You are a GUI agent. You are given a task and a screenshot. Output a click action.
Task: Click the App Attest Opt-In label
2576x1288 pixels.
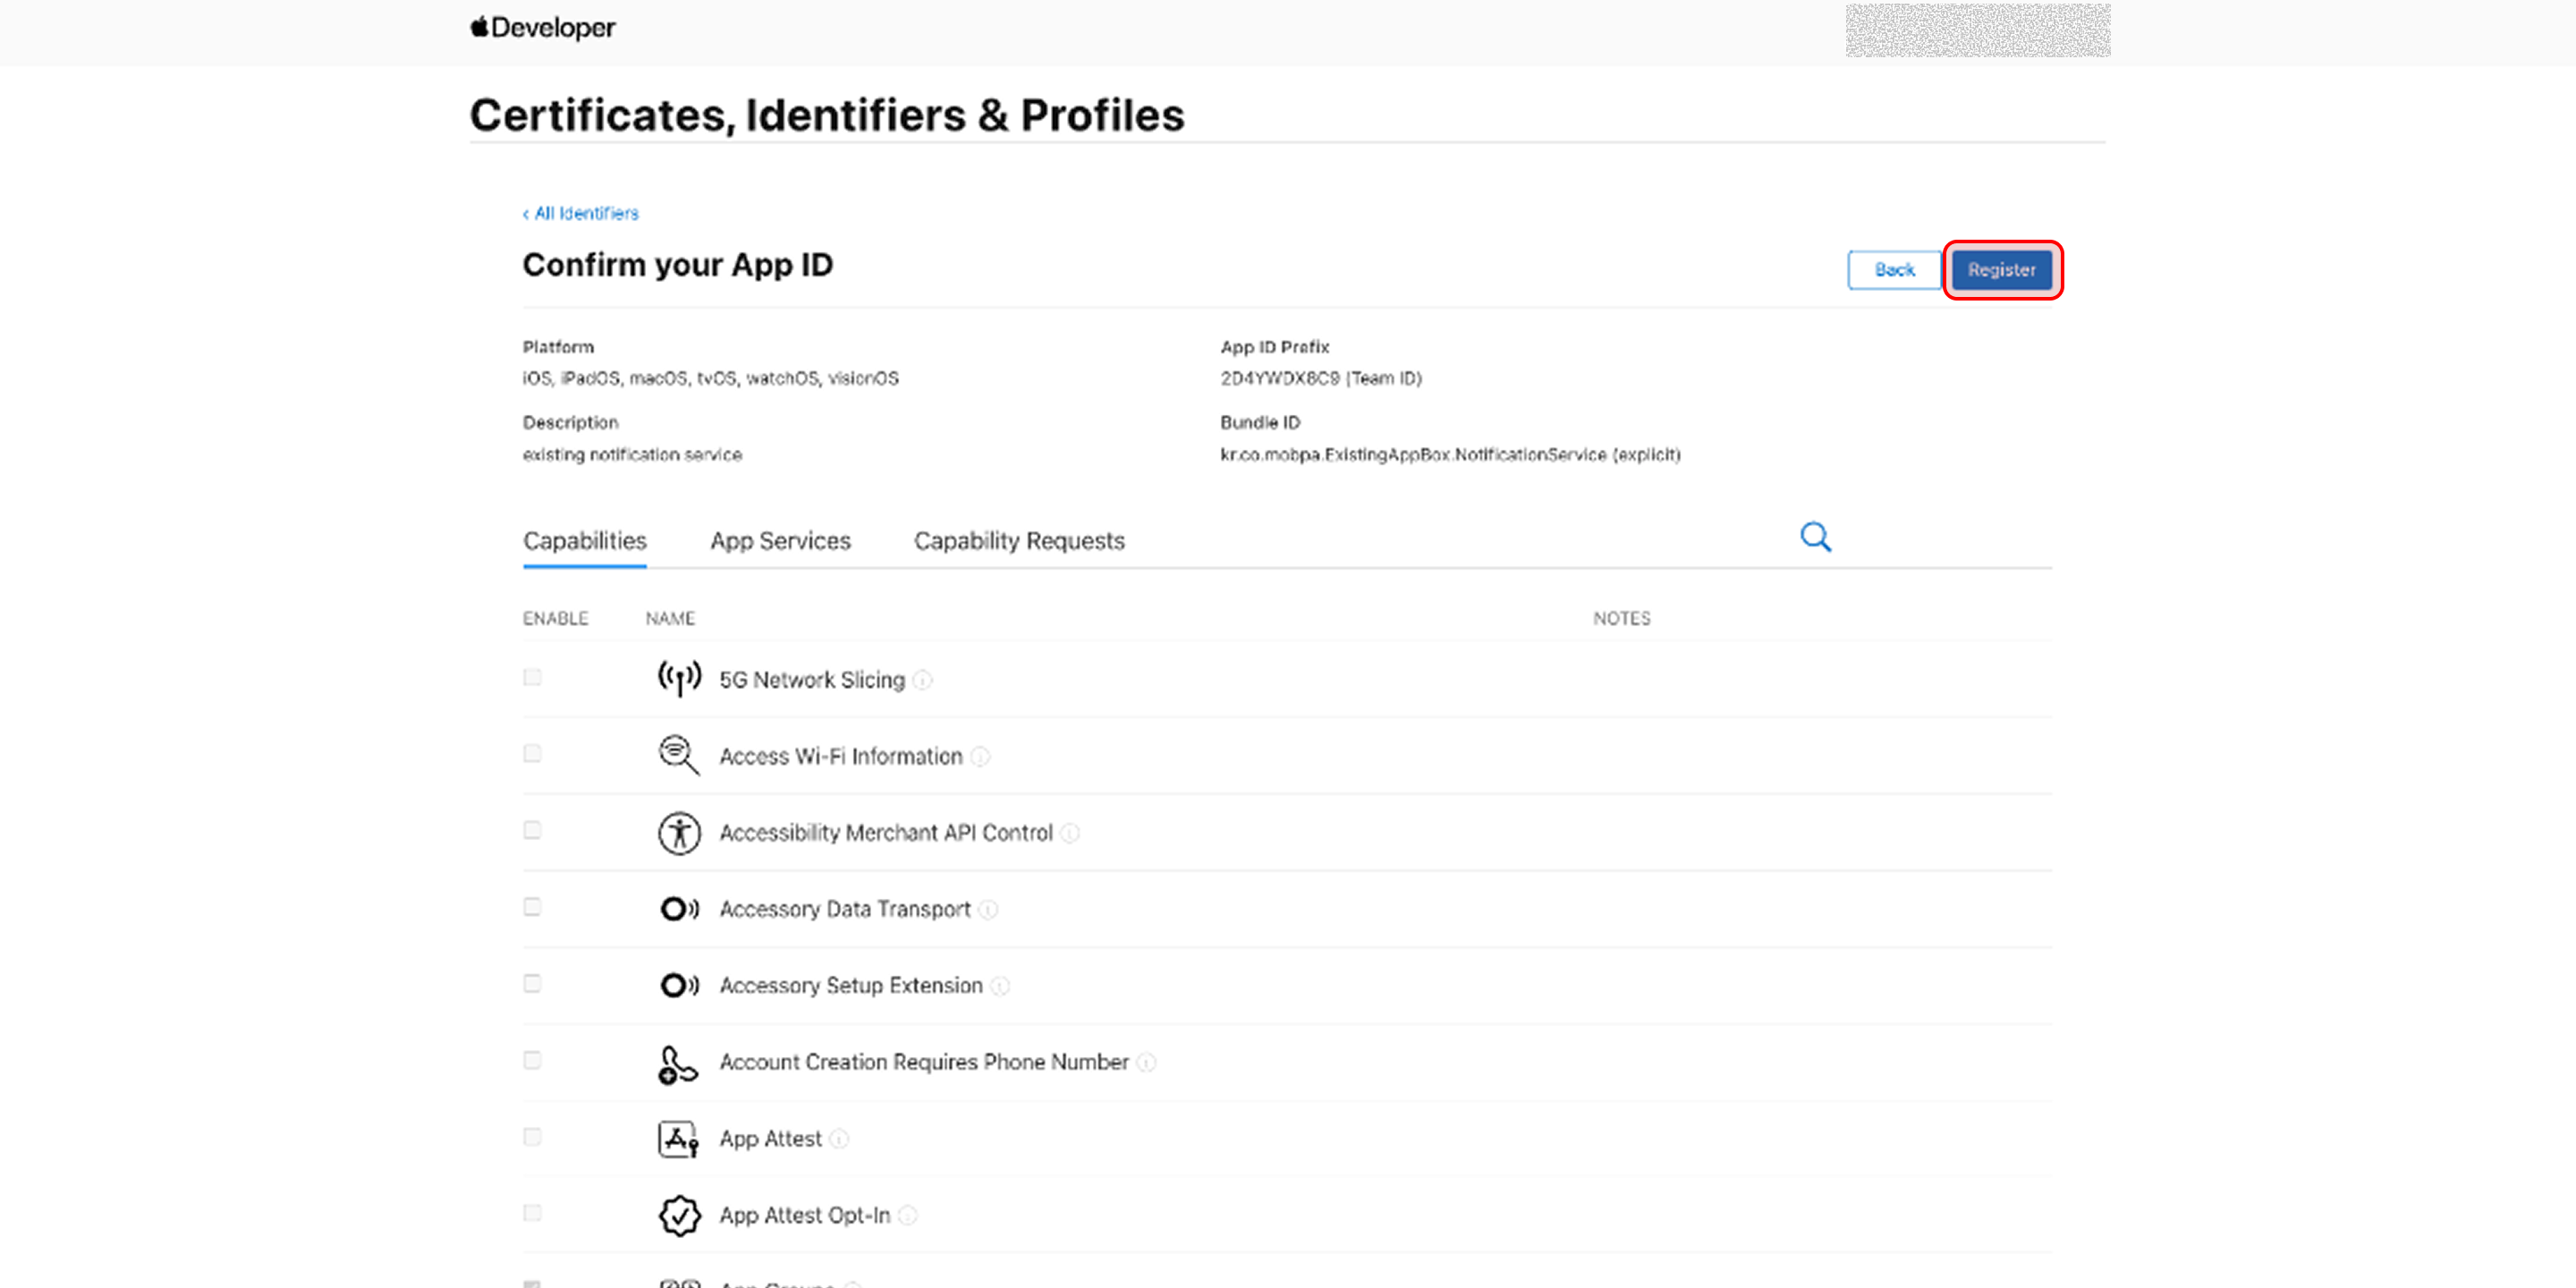click(805, 1216)
